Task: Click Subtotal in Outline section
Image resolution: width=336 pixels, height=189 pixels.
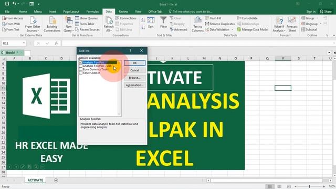Action: (x=309, y=29)
